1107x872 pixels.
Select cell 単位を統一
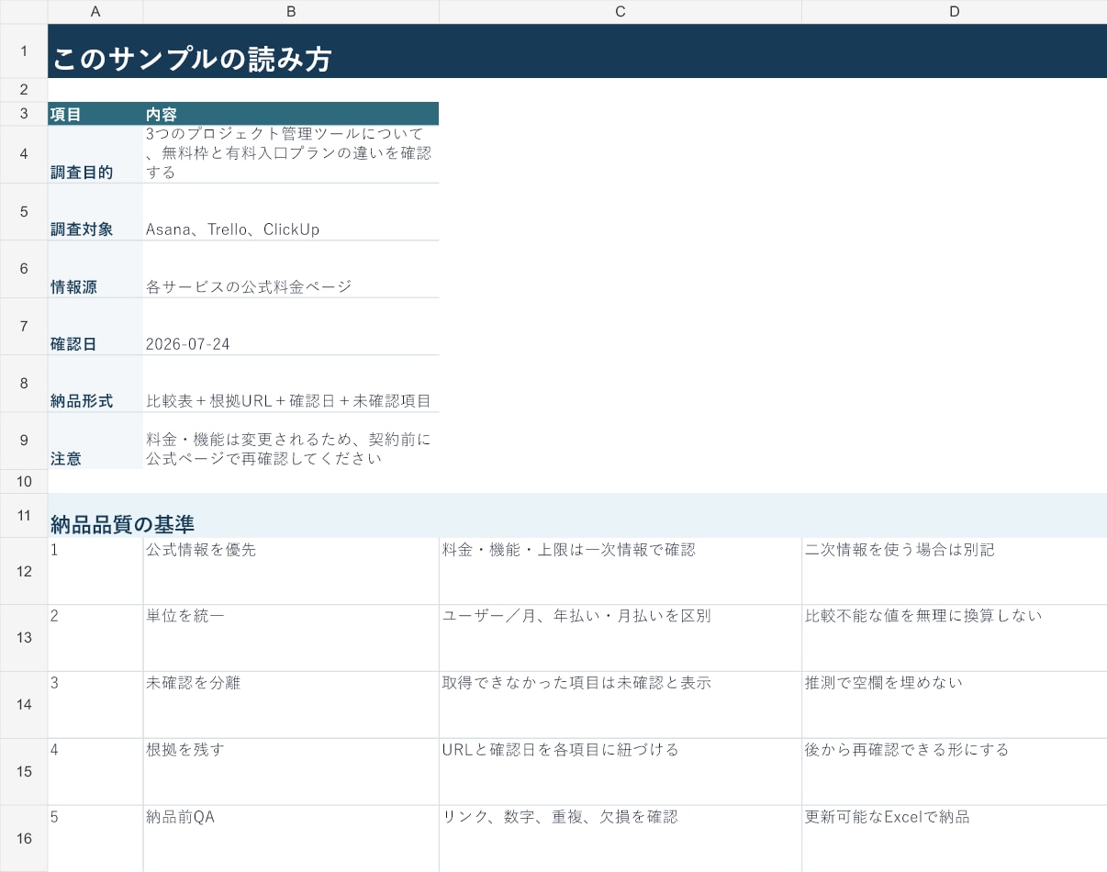291,637
